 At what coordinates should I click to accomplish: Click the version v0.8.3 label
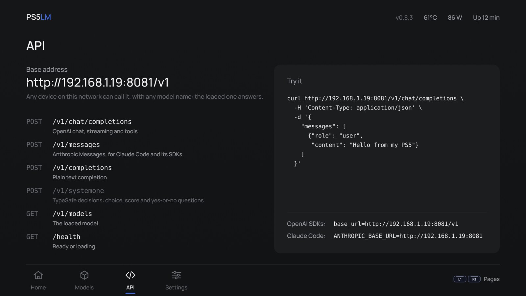coord(404,18)
